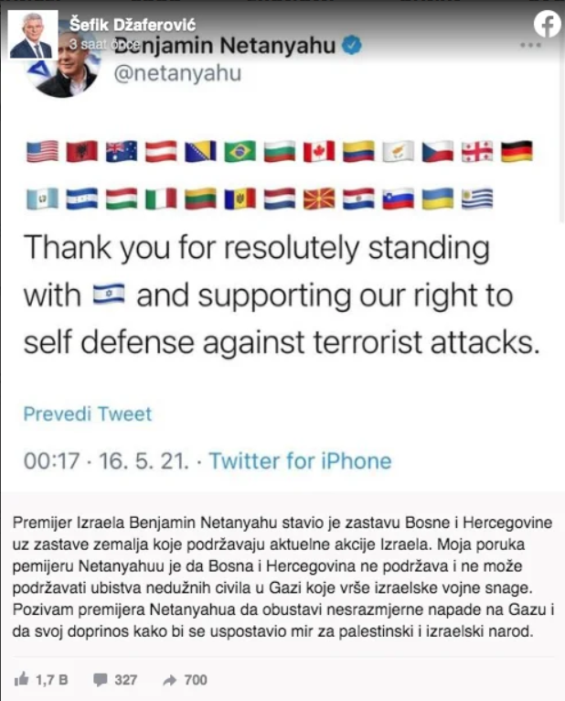
Task: Click the tweet timestamp 00:17 · 16. 5. 21.
Action: pos(106,461)
